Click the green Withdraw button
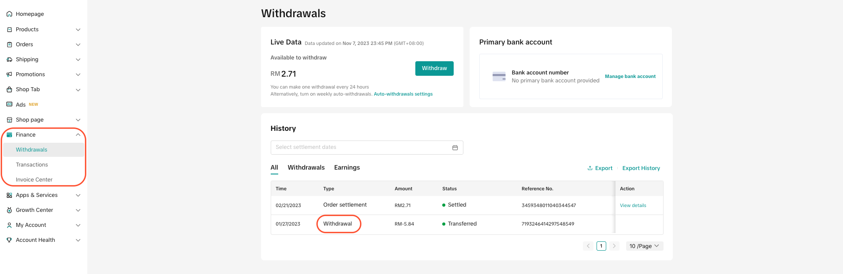The width and height of the screenshot is (843, 274). coord(434,68)
